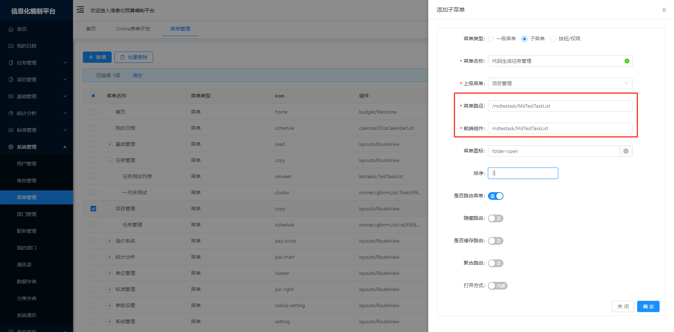Expand the 参数设置 row
Screen dimensions: 674x332
click(110, 305)
